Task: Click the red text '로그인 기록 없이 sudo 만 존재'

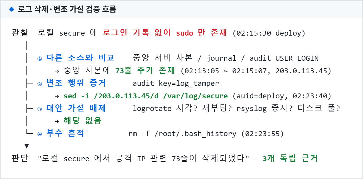Action: coord(164,33)
